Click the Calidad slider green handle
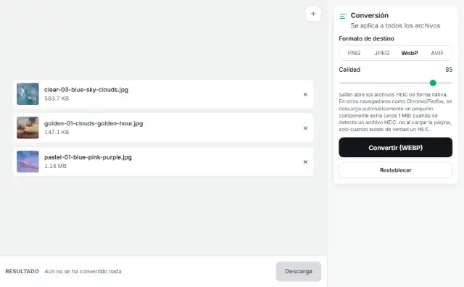The width and height of the screenshot is (464, 287). [x=433, y=83]
